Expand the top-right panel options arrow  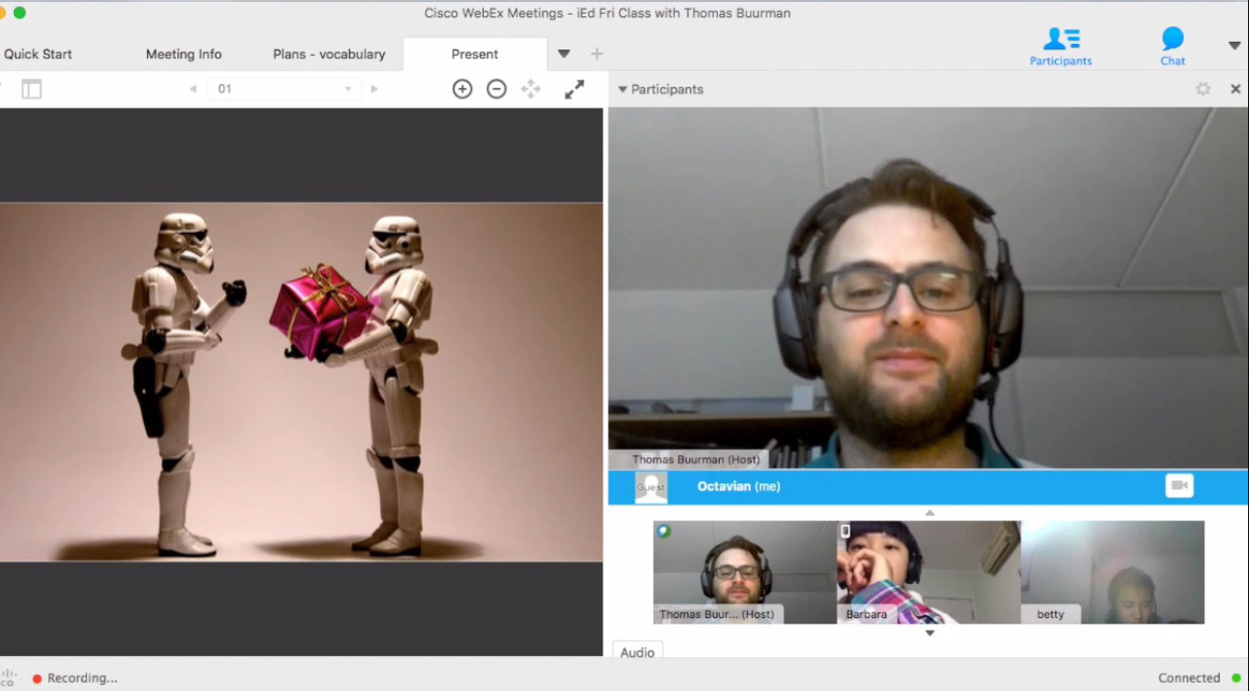coord(1233,46)
